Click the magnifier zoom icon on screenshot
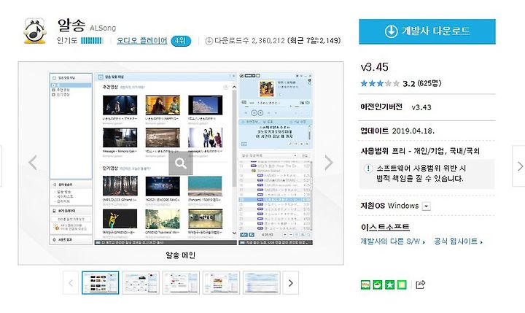The image size is (525, 313). point(181,163)
